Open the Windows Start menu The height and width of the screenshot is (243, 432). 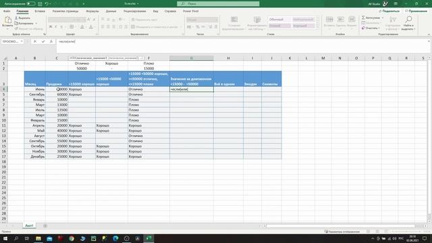pos(5,238)
